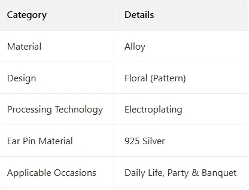249x190 pixels.
Task: Select the Design row label
Action: pos(22,78)
